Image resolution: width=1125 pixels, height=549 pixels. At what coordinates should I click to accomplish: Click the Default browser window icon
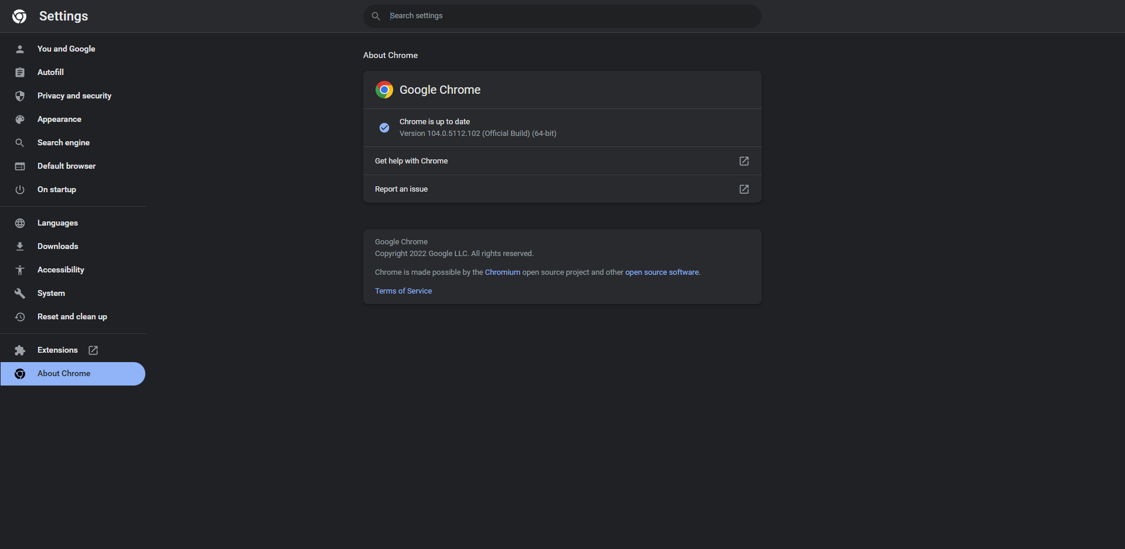[20, 166]
